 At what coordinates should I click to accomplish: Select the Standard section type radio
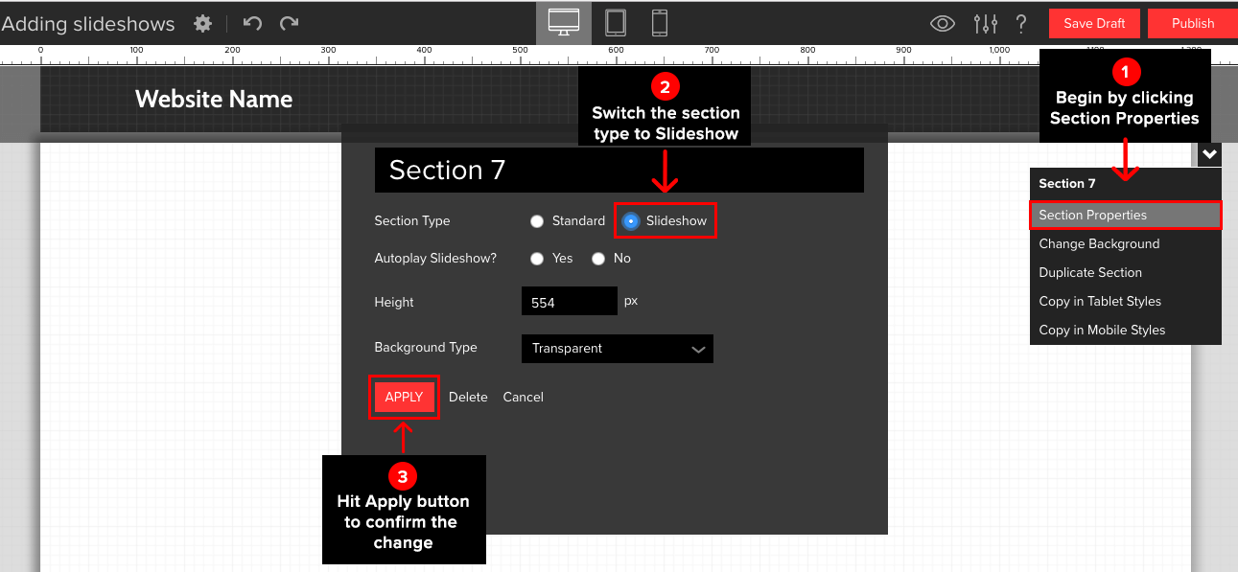point(537,221)
